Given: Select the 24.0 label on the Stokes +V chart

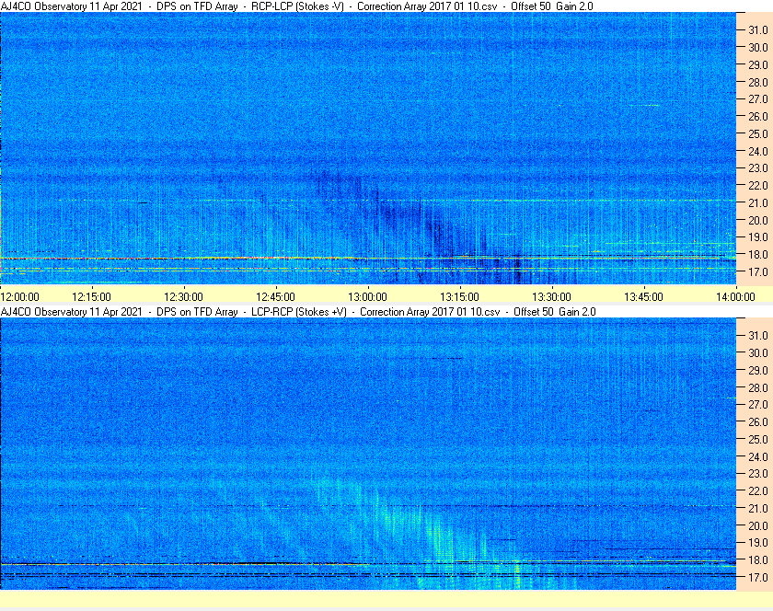Looking at the screenshot, I should coord(758,456).
